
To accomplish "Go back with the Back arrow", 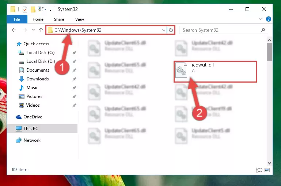I will [14, 30].
